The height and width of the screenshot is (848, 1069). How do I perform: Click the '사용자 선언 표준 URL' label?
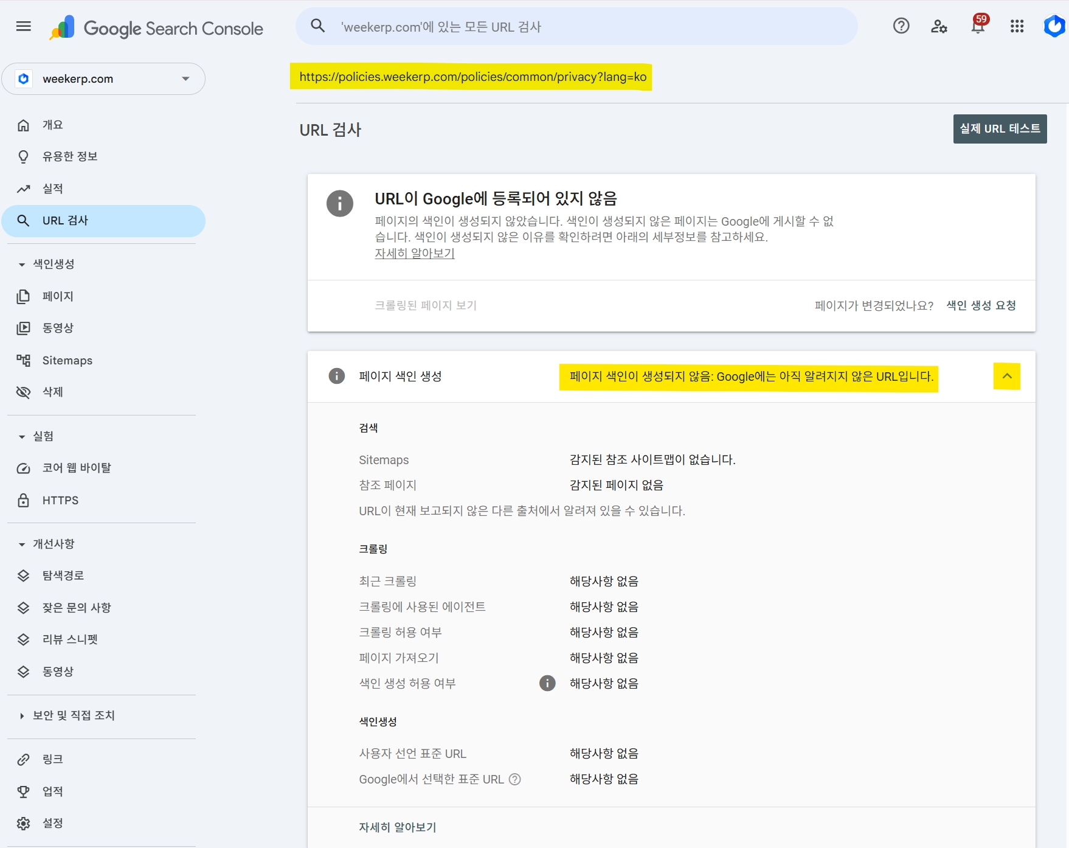pos(413,754)
